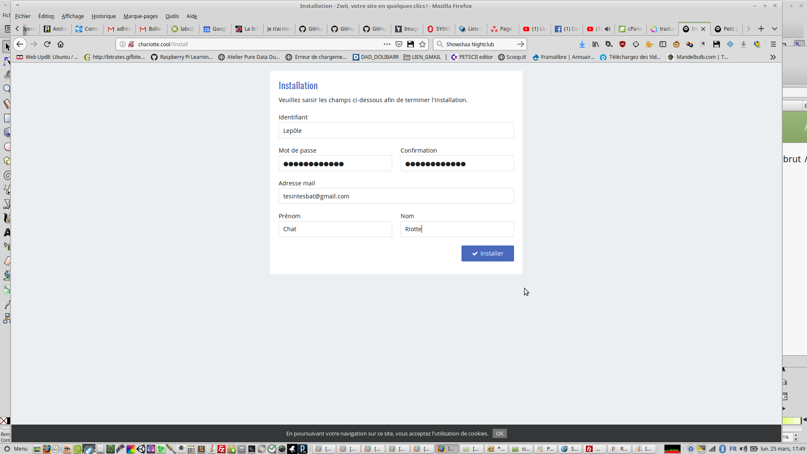Open the Firefox hamburger menu

pos(773,44)
